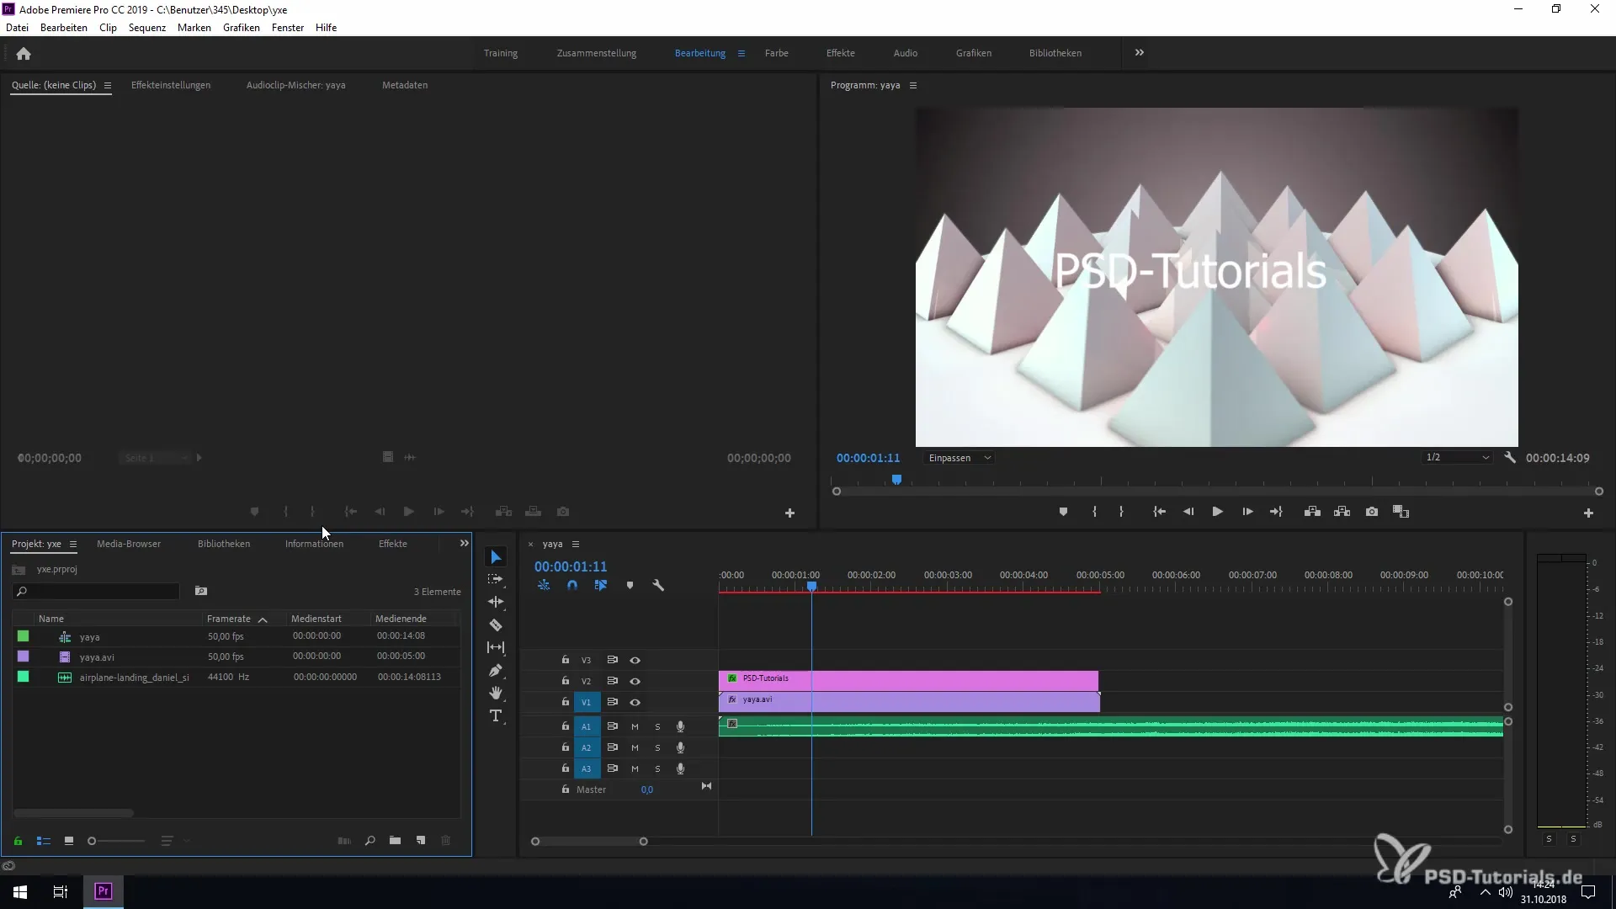Viewport: 1616px width, 909px height.
Task: Select the Type tool
Action: pyautogui.click(x=496, y=715)
